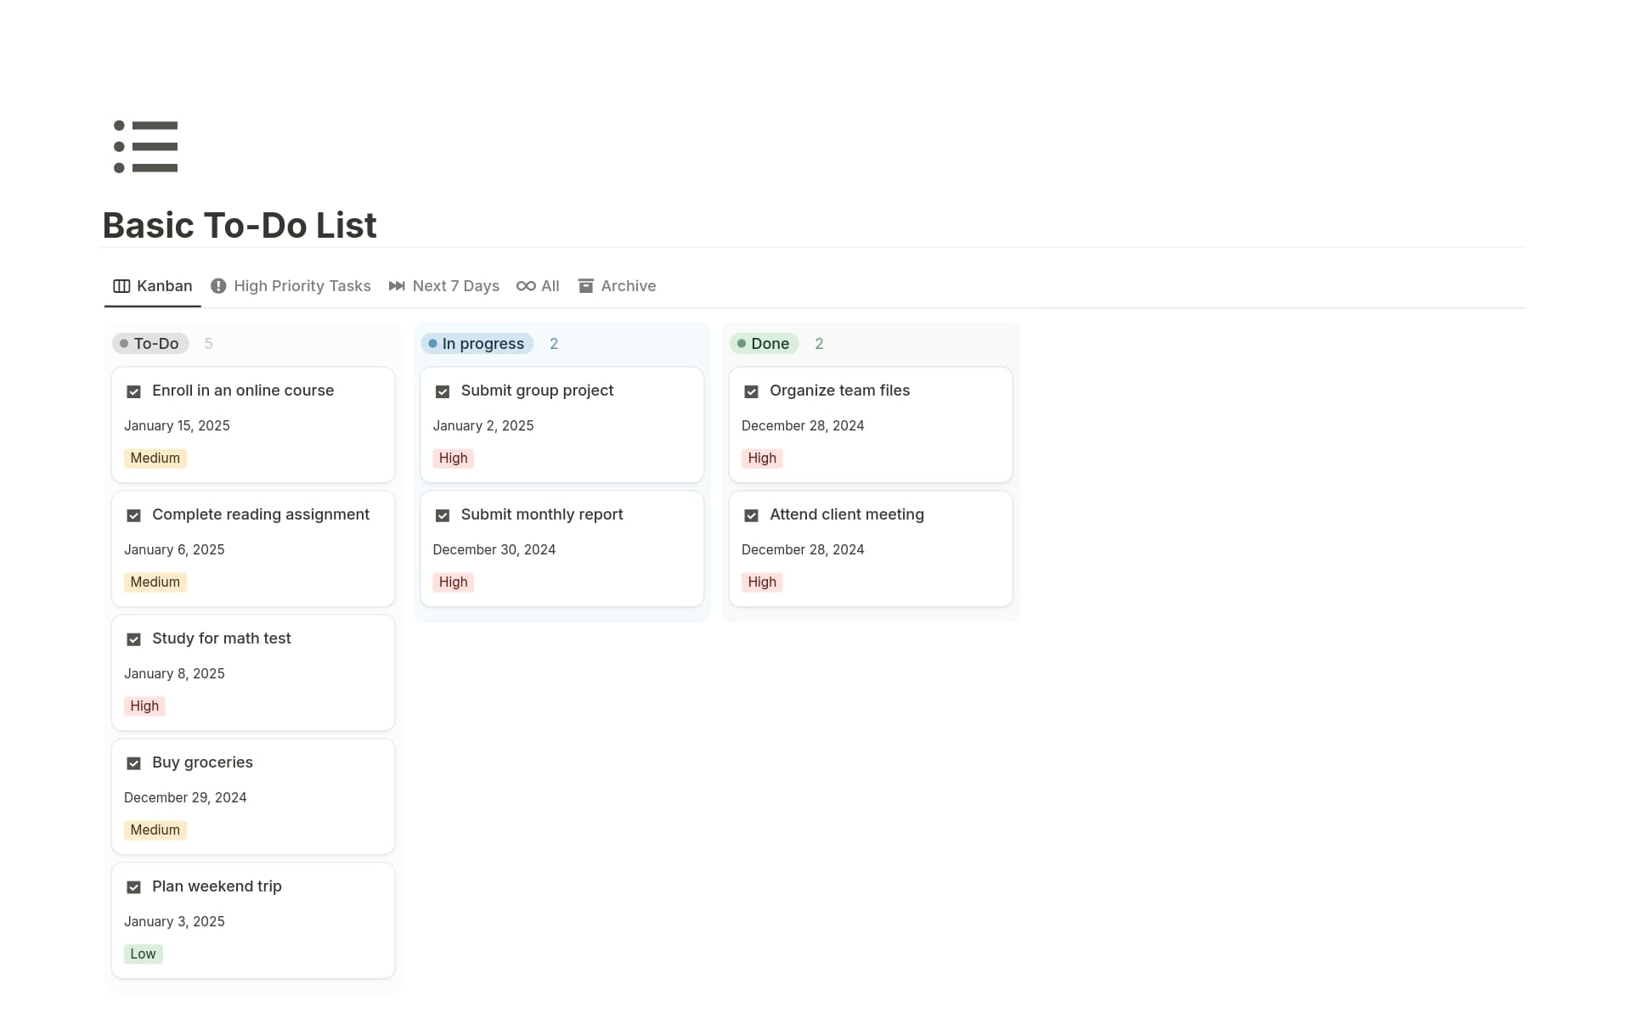Click the blue dot in the In progress pill
The image size is (1631, 1018).
click(x=433, y=343)
